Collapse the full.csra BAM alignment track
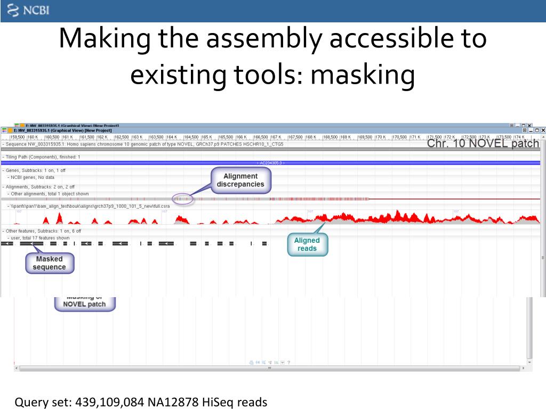Image resolution: width=546 pixels, height=409 pixels. click(9, 206)
